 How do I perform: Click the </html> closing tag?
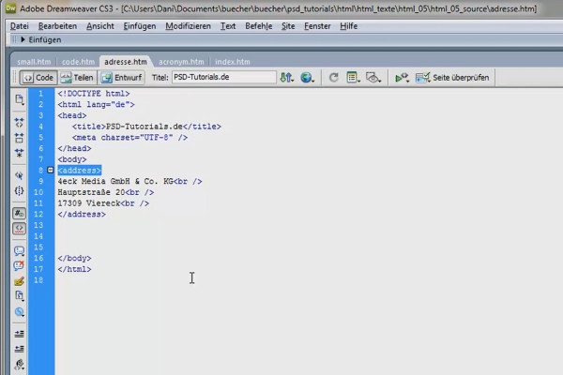pos(74,269)
